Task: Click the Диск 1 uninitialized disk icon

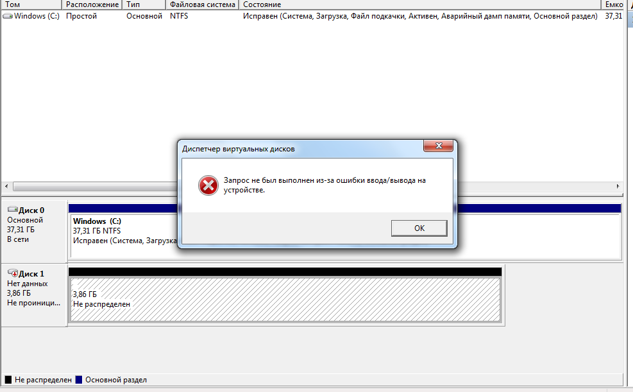Action: [x=13, y=273]
